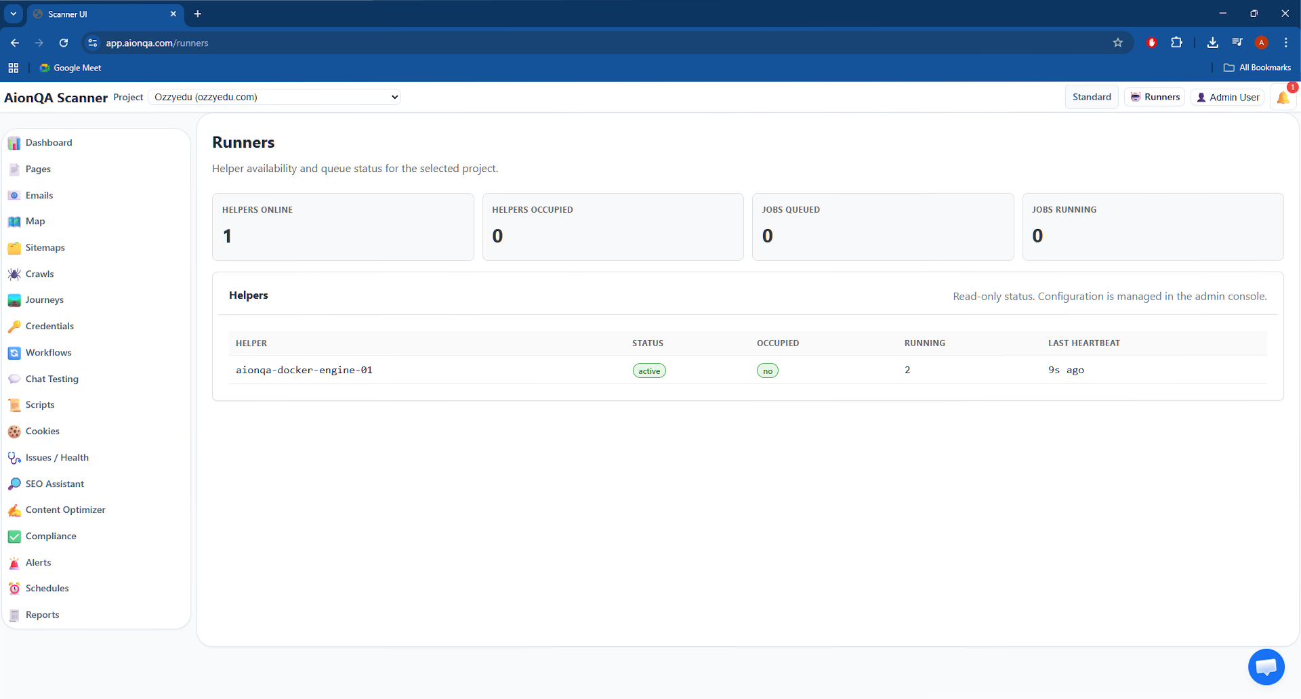Expand the browser tab search arrow
Viewport: 1301px width, 699px height.
13,14
